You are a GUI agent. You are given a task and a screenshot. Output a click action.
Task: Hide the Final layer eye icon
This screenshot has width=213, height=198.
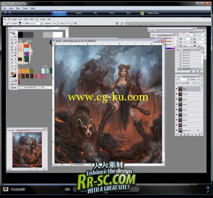point(176,89)
